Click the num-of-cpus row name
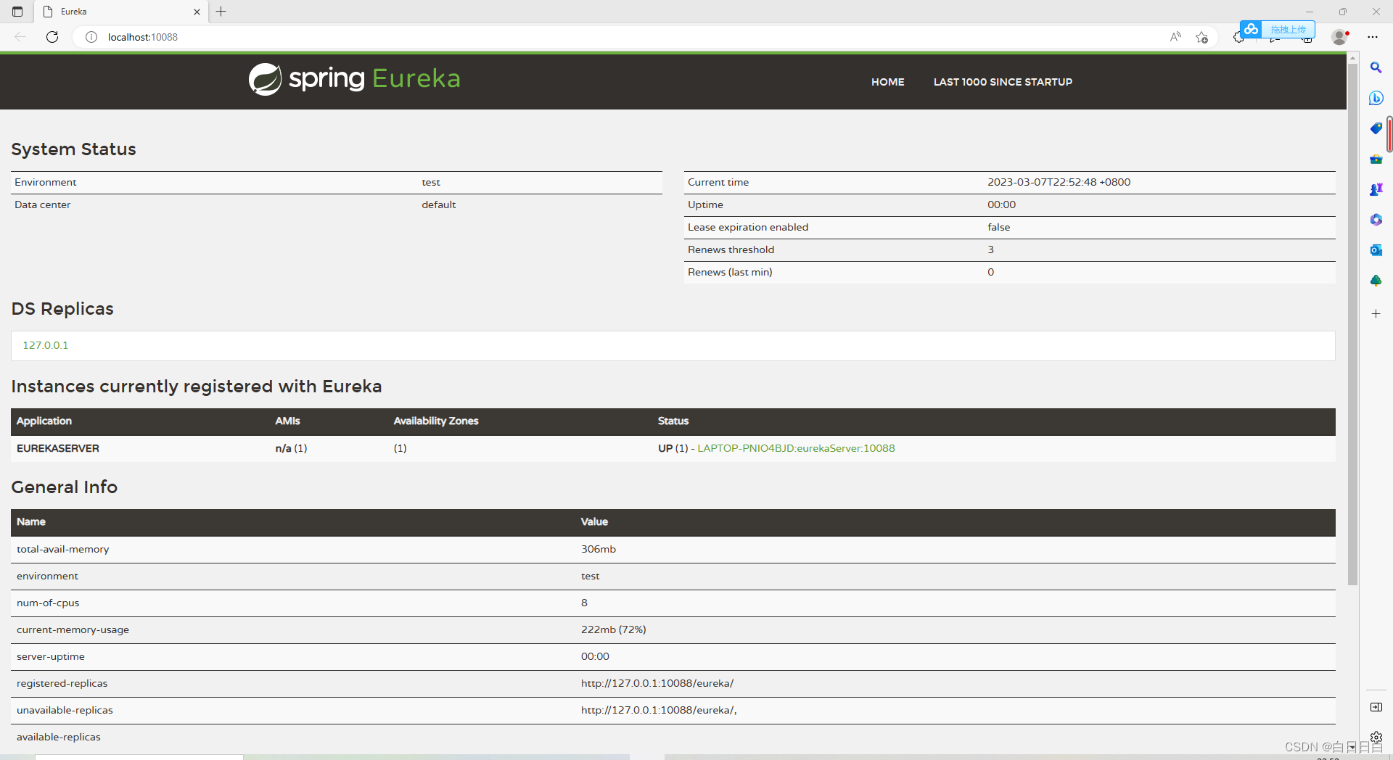1393x760 pixels. point(48,603)
